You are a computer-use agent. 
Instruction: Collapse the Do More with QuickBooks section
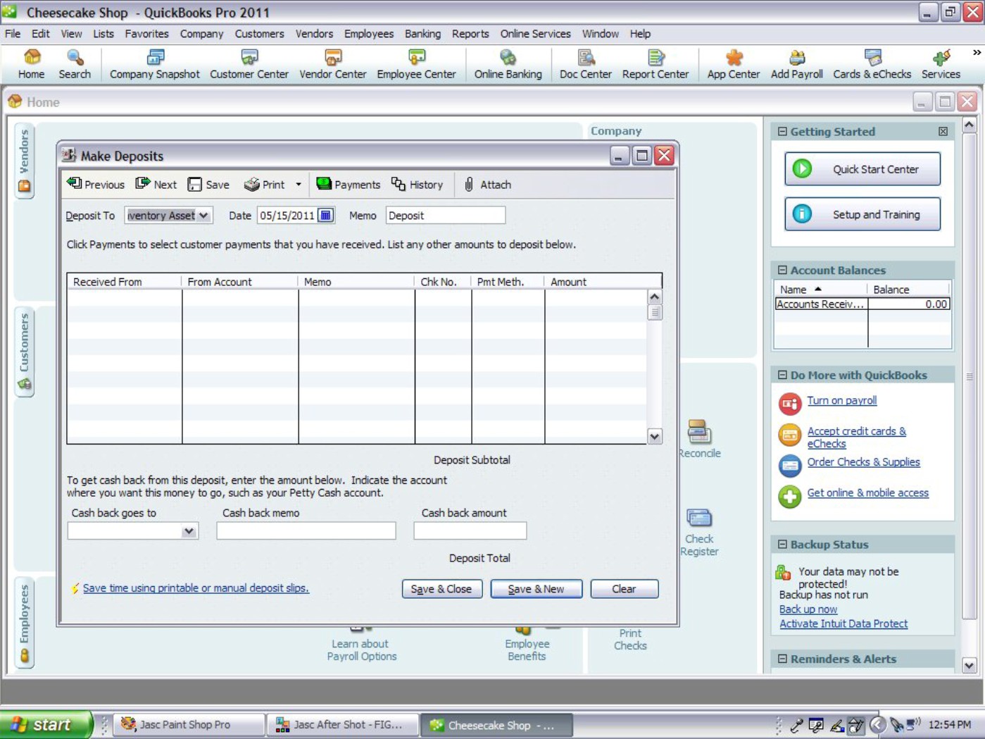[782, 375]
